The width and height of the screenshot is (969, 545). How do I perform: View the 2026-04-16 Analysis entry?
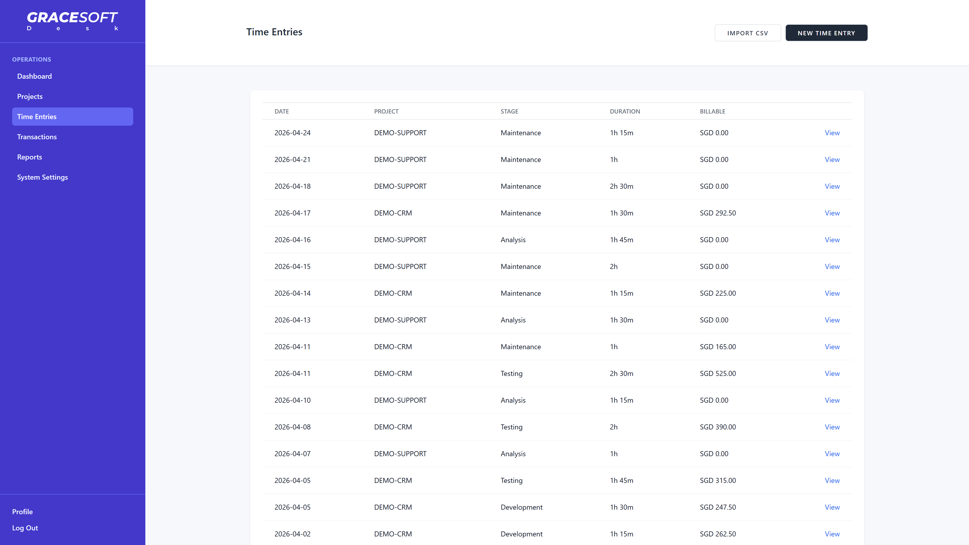(x=832, y=240)
